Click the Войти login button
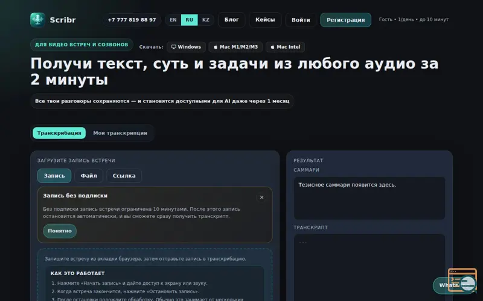Screen dimensions: 483x301 301,20
